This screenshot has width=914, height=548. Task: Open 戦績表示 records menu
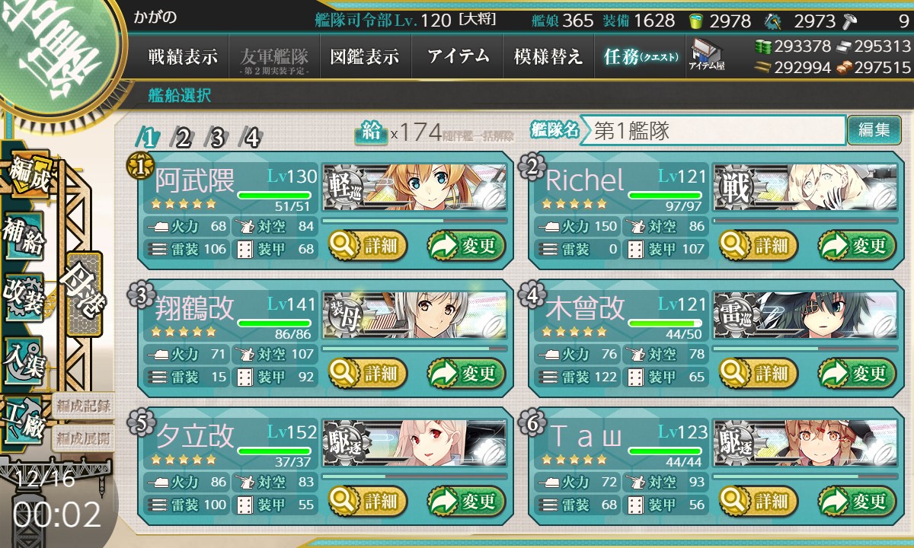(183, 57)
